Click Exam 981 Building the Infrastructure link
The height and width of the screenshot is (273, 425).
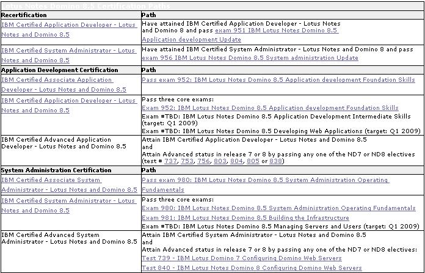pyautogui.click(x=245, y=217)
